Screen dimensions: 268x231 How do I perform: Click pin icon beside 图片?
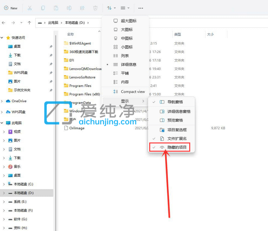tap(51, 82)
